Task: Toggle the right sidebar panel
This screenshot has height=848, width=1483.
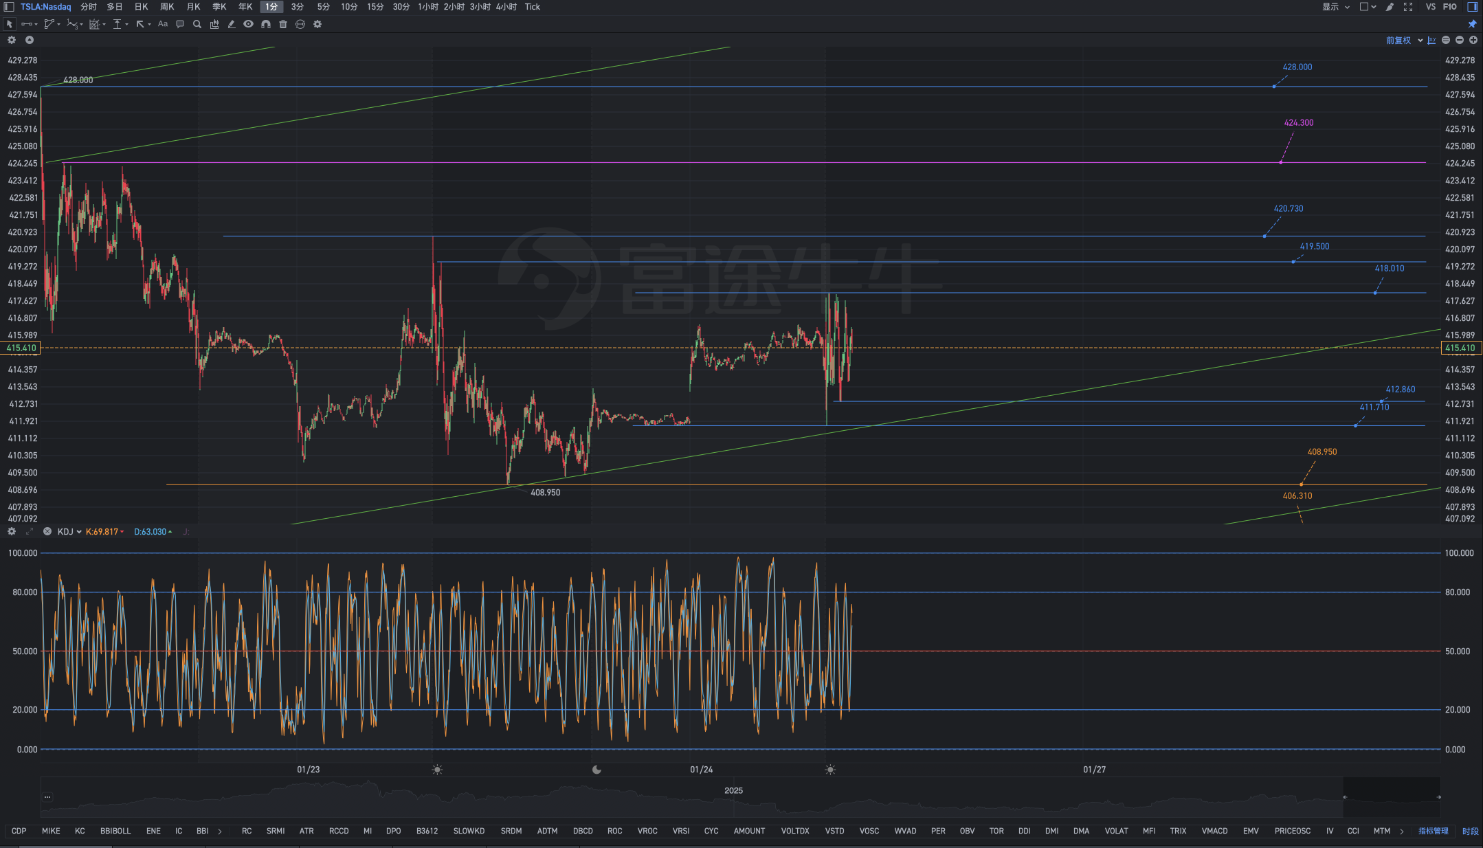Action: pyautogui.click(x=1473, y=7)
